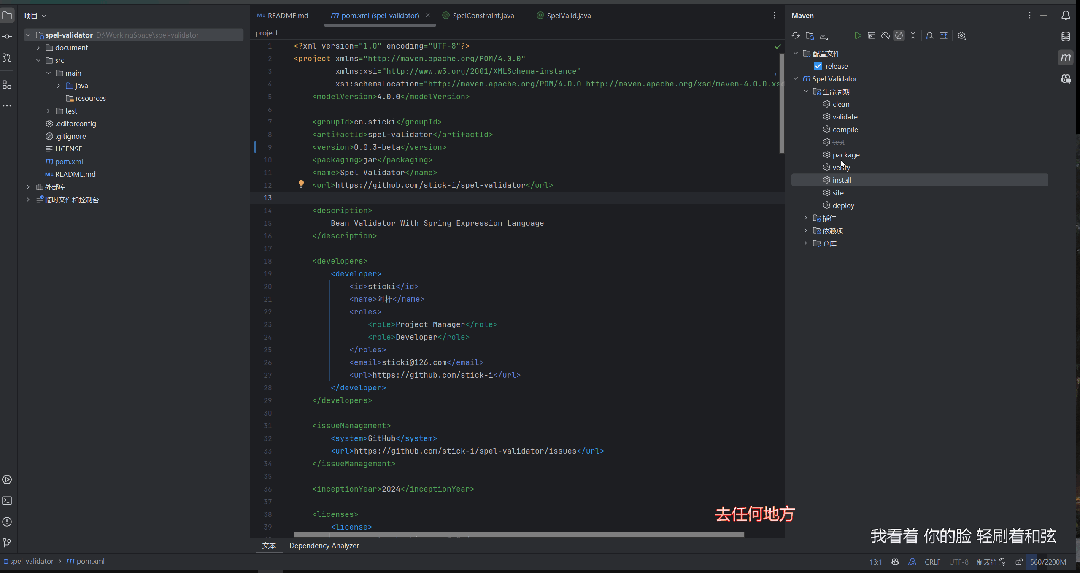Image resolution: width=1080 pixels, height=573 pixels.
Task: Open the Terminal tool window
Action: tap(7, 501)
